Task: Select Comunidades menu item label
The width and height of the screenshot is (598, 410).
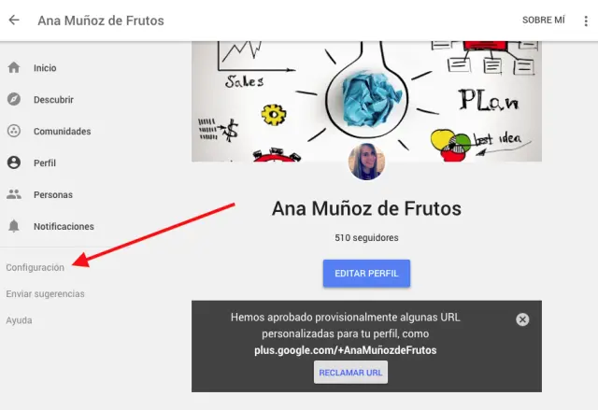Action: coord(63,131)
